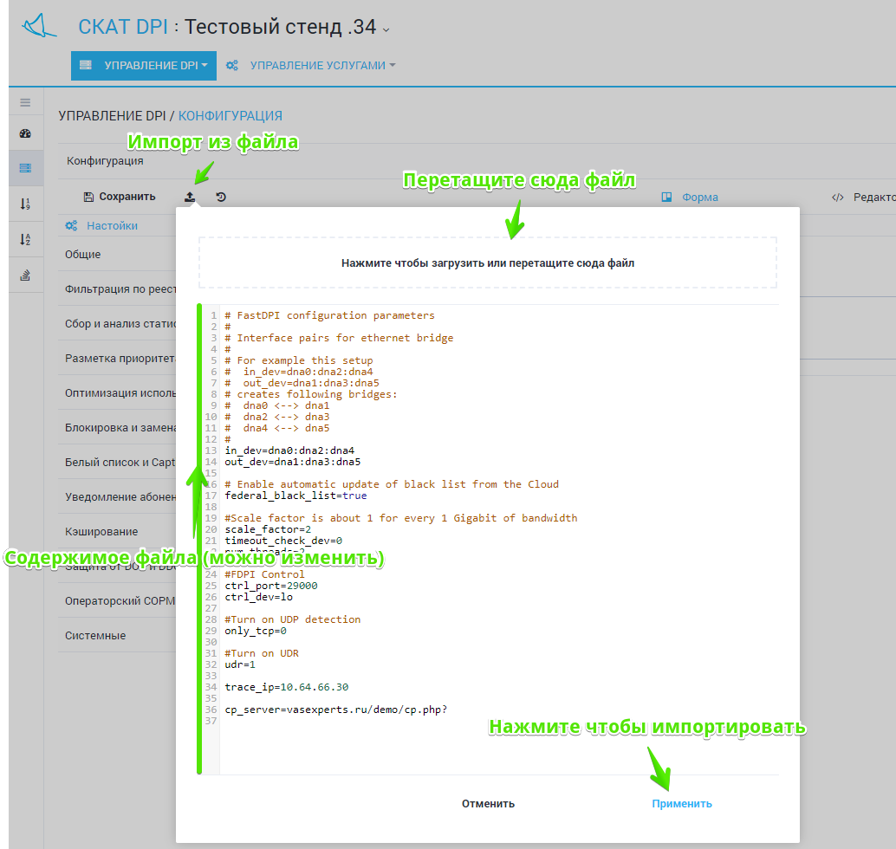This screenshot has height=849, width=896.
Task: Open the dashboard gauge icon in sidebar
Action: click(25, 133)
